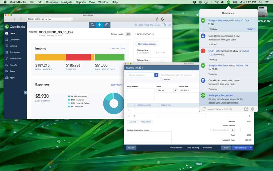Refresh the QuickBooks window with reload icon
Screen dimensions: 273x171
[x=162, y=19]
